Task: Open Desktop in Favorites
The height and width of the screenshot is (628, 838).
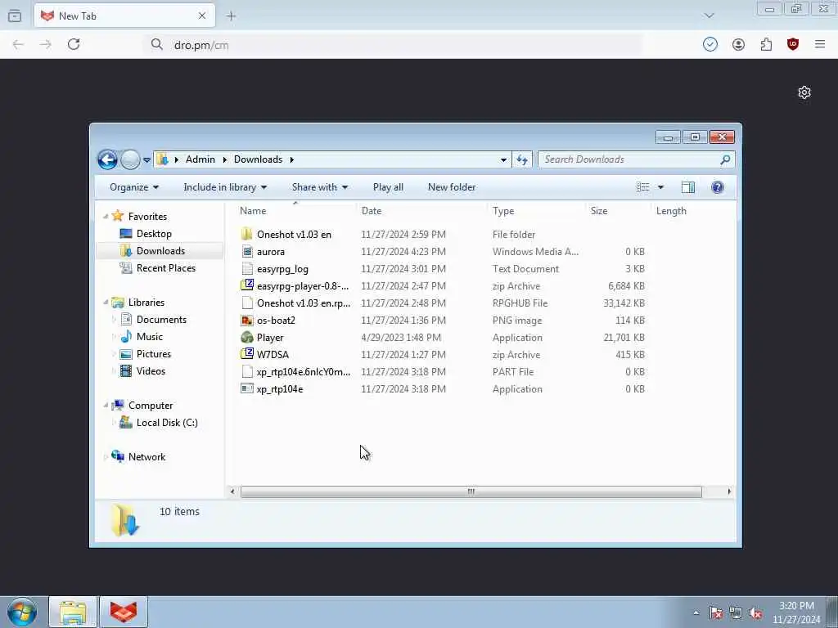Action: pyautogui.click(x=154, y=234)
